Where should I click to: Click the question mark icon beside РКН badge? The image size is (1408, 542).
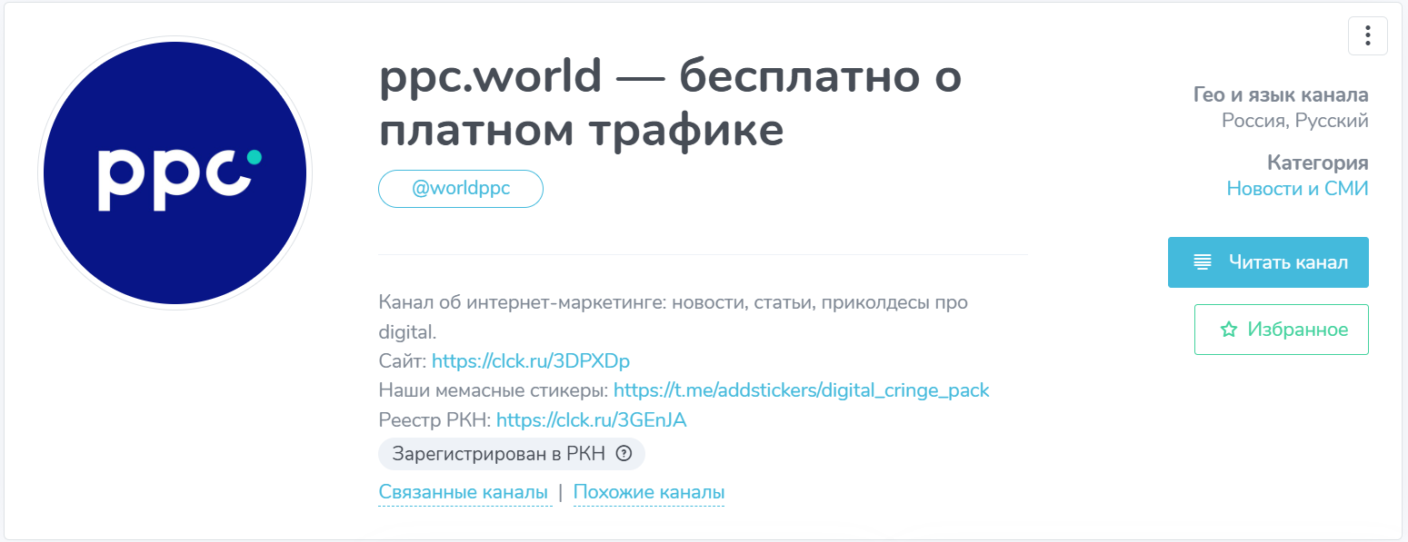623,454
